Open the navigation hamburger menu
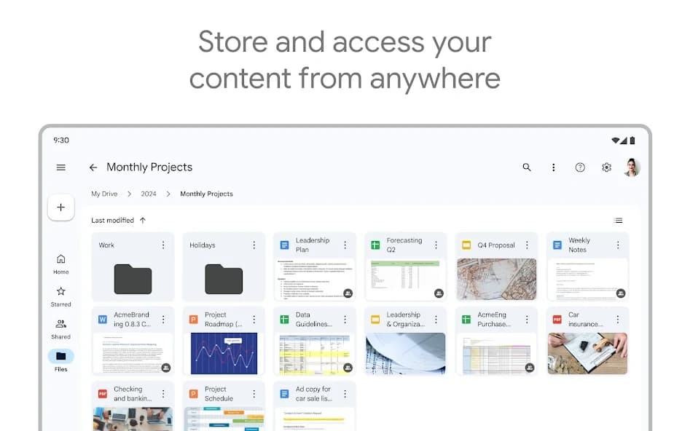 (x=60, y=167)
